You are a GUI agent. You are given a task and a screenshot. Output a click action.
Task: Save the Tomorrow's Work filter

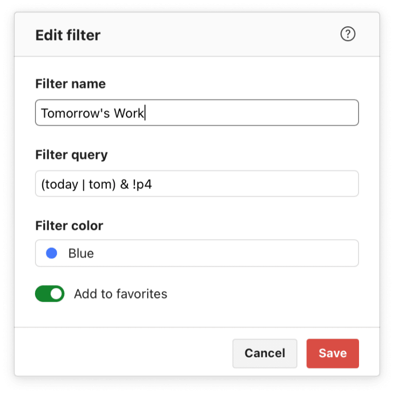(x=332, y=353)
